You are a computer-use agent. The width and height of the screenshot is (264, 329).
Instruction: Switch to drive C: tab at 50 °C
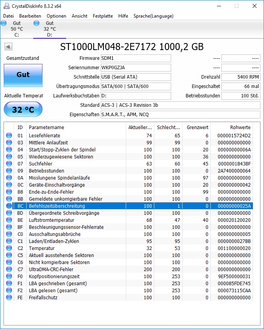[x=17, y=29]
